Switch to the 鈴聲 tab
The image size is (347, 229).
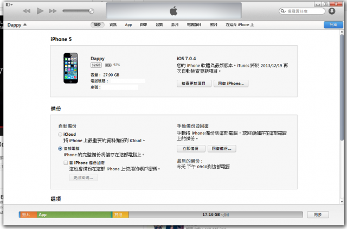(x=143, y=24)
